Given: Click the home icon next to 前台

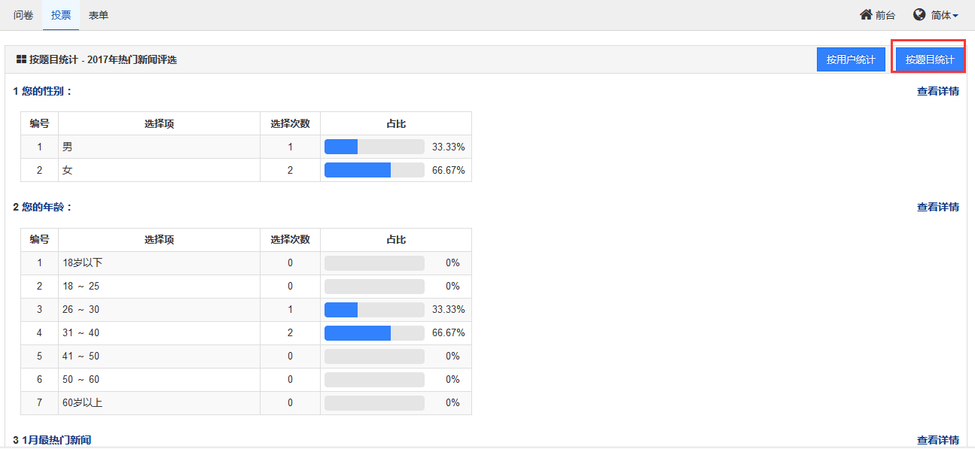Looking at the screenshot, I should [x=866, y=15].
